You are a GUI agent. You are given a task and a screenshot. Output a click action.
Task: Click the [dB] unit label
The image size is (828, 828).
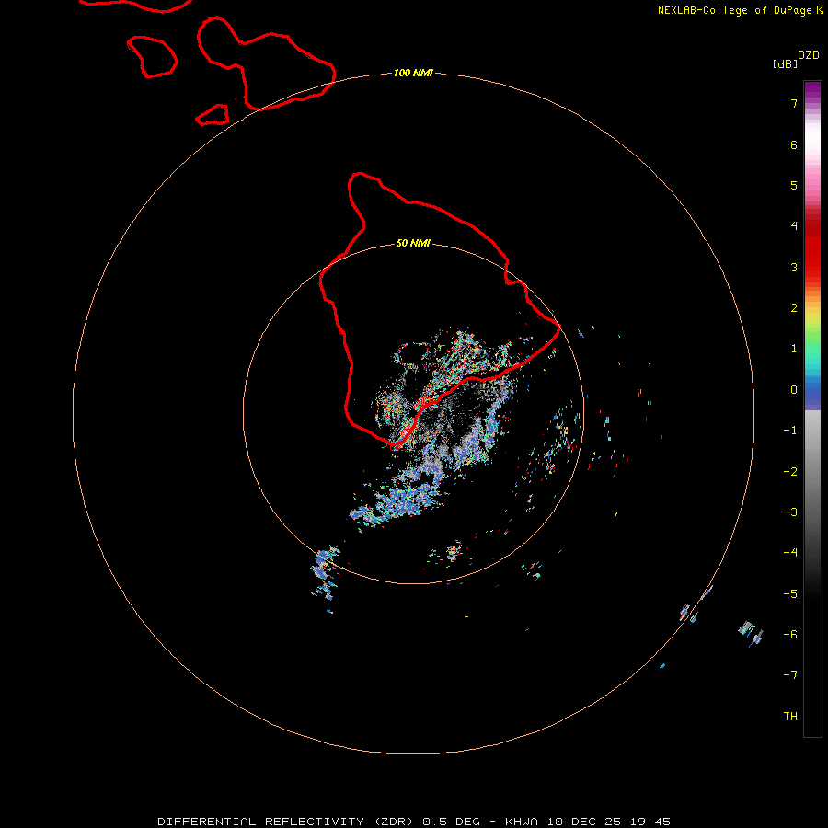(785, 63)
